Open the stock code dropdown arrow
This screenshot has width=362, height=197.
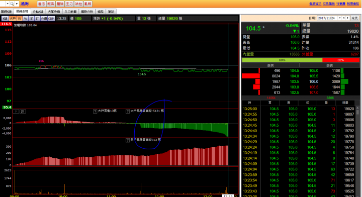click(x=8, y=4)
